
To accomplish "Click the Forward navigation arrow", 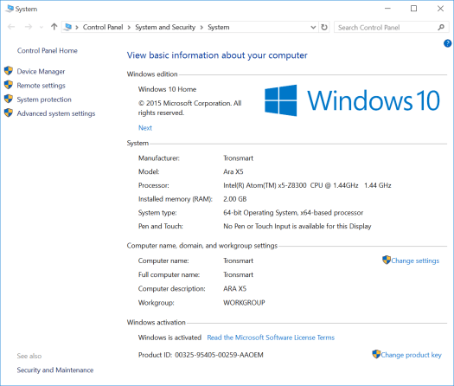I will 29,27.
